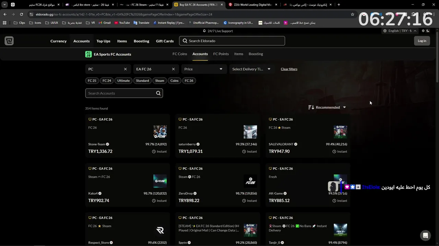Open a new browser tab

click(x=339, y=5)
